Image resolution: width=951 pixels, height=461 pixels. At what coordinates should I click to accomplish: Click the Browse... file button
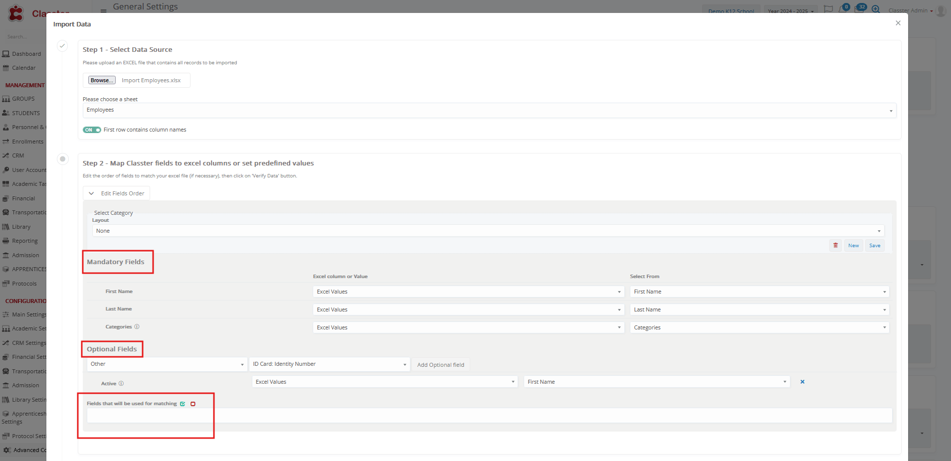pos(102,80)
